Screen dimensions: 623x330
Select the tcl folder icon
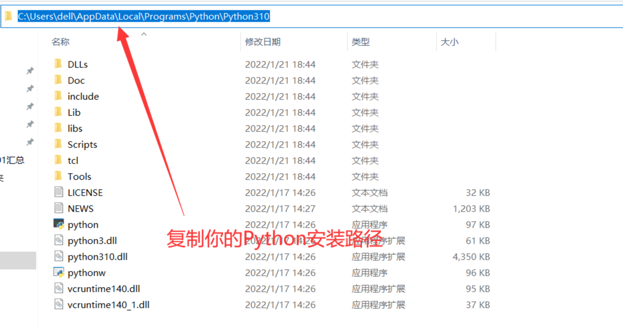pos(59,160)
